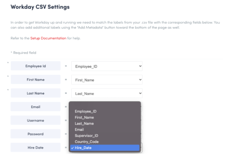Expand the Last_Name combo box beside Last Name
Image resolution: width=227 pixels, height=156 pixels.
click(107, 93)
